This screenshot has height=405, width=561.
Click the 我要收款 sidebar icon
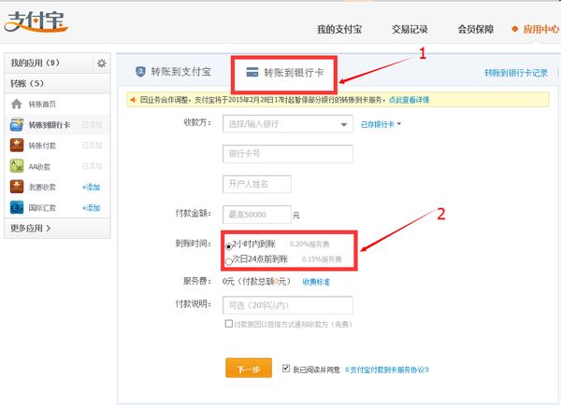pos(17,187)
